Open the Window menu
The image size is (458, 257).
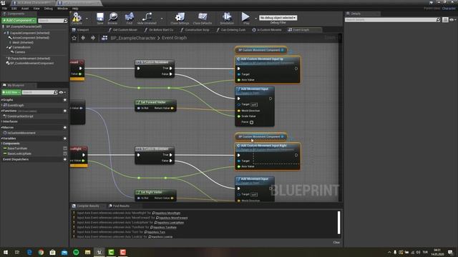click(x=62, y=9)
